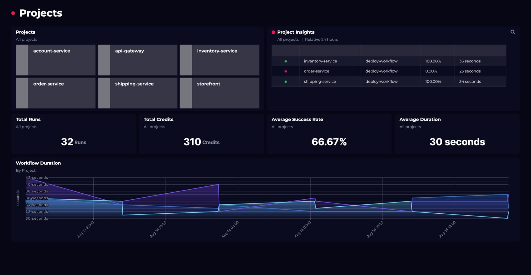Open the inventory-service insights row
This screenshot has height=275, width=531.
click(320, 61)
